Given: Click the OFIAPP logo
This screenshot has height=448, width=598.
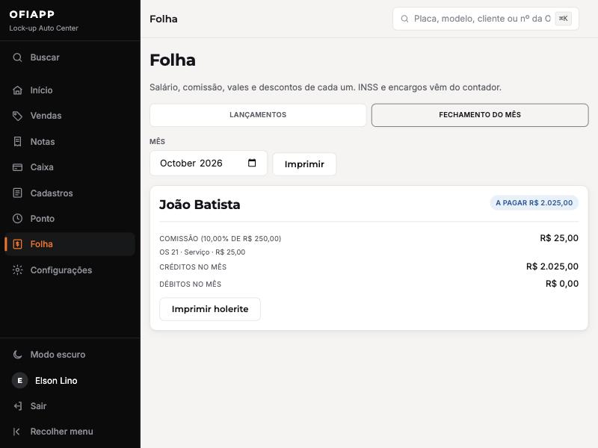Looking at the screenshot, I should (32, 14).
